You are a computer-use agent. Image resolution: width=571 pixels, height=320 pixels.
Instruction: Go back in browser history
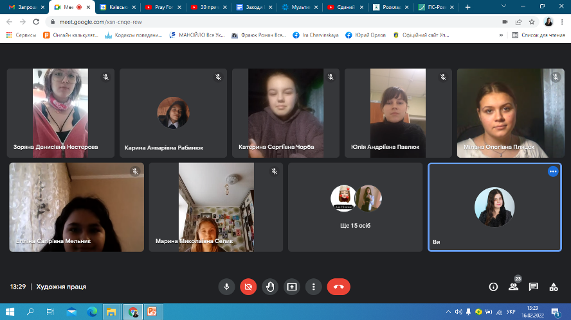pyautogui.click(x=10, y=22)
